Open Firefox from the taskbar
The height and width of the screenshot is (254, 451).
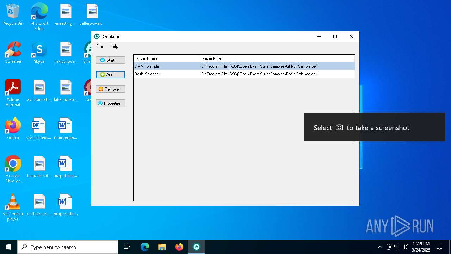point(179,247)
